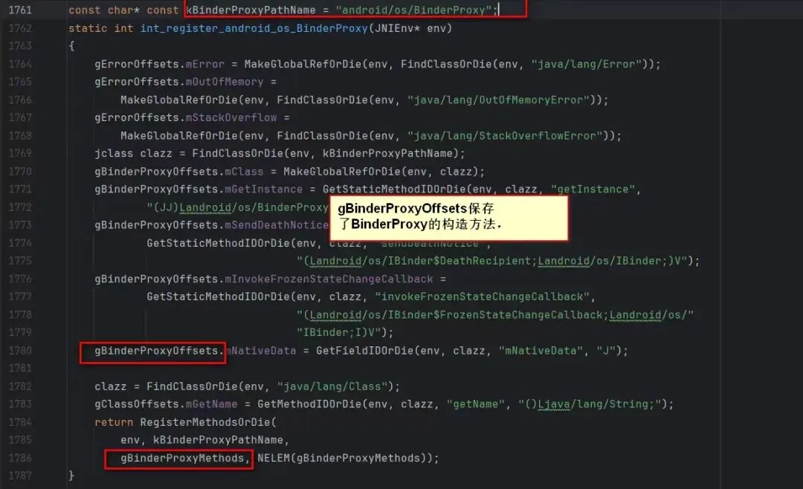Screen dimensions: 803x489
Task: Select the int_register_android_os_BinderProxy function name
Action: coord(254,28)
